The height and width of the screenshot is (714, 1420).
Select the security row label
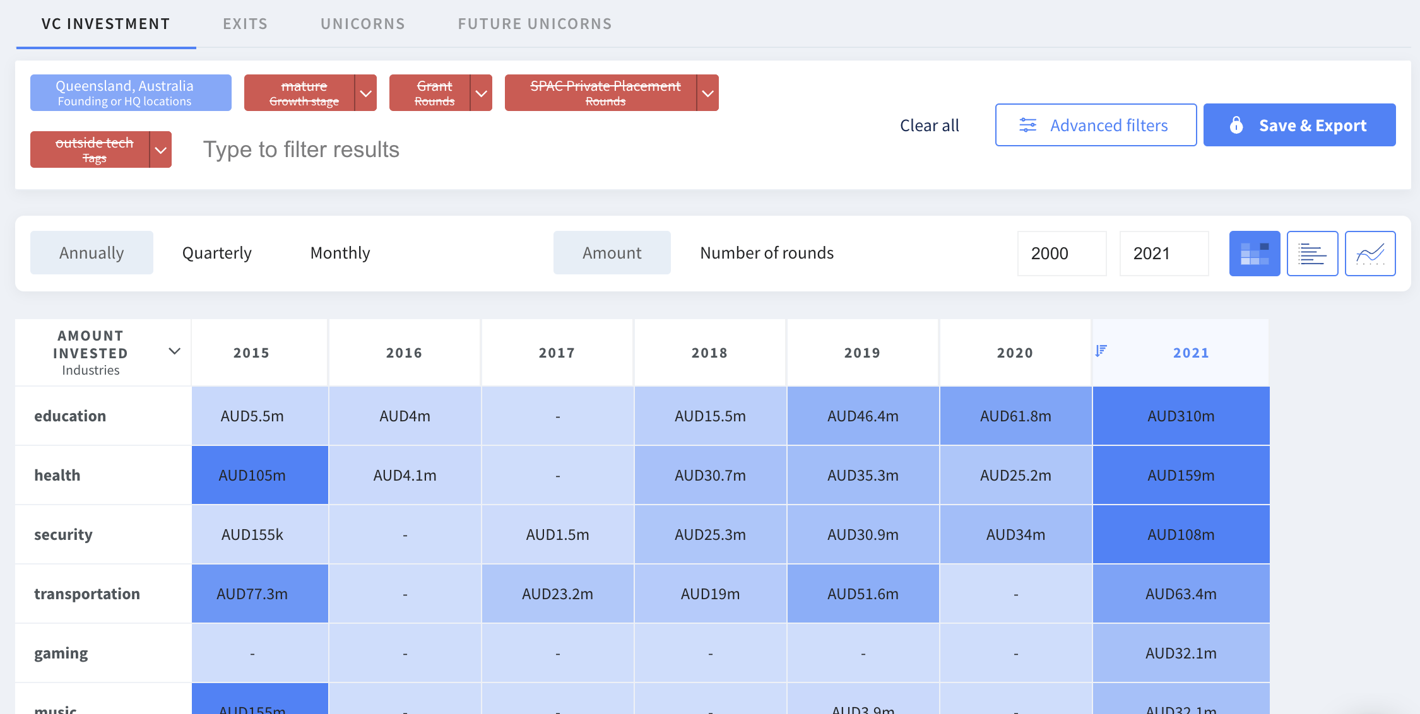point(63,534)
